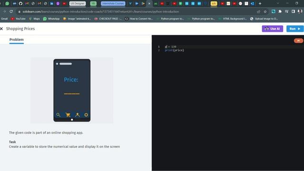Screen dimensions: 304x171
Task: Open the Image animated bookmark
Action: [x=77, y=19]
